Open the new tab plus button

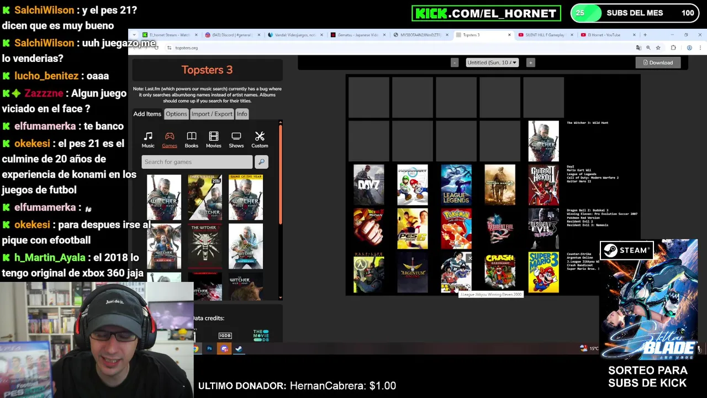[645, 35]
